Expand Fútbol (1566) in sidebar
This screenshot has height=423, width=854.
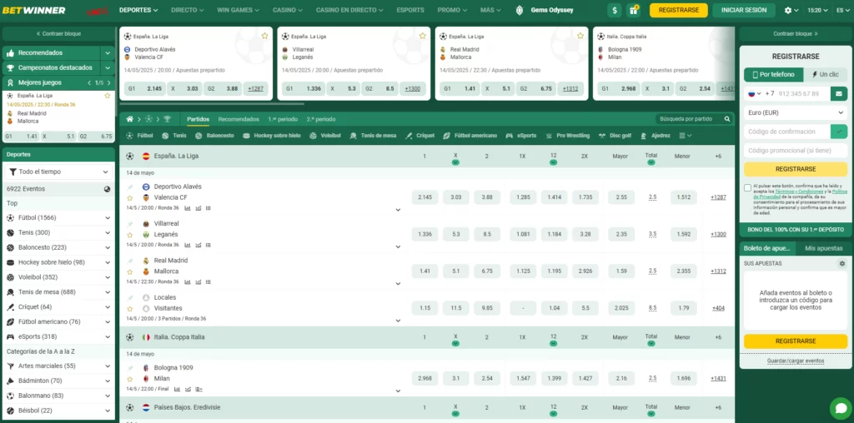(x=108, y=218)
